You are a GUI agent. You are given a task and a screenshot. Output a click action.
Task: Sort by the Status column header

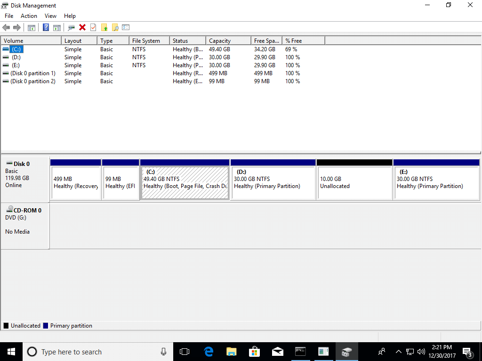coord(188,40)
